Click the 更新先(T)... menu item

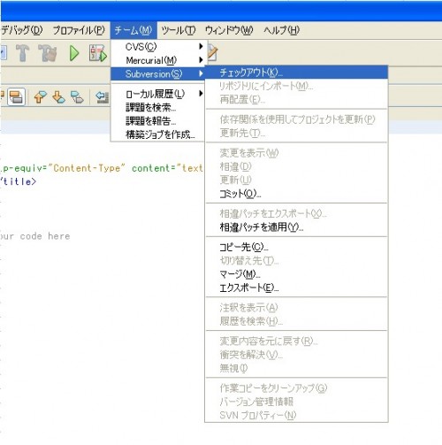coord(296,133)
